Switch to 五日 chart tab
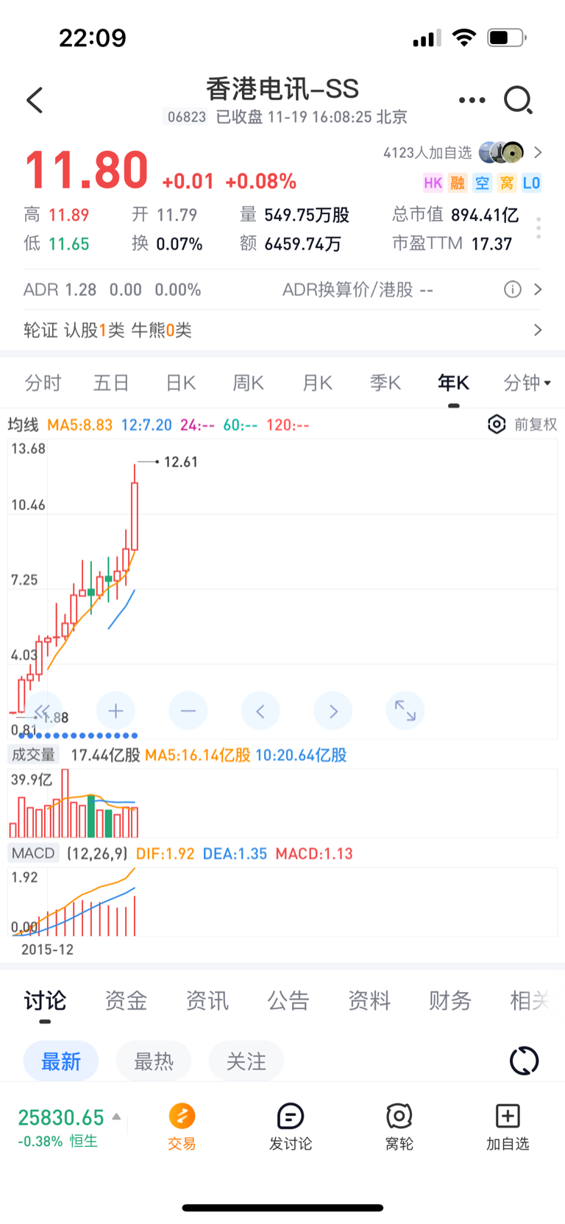 coord(111,383)
